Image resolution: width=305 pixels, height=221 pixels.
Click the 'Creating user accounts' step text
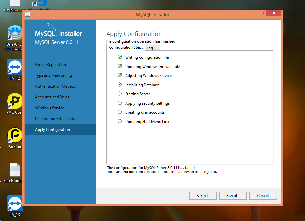pyautogui.click(x=145, y=112)
